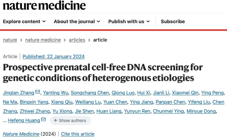Expand Publish with us menu
This screenshot has width=227, height=138.
pyautogui.click(x=129, y=22)
